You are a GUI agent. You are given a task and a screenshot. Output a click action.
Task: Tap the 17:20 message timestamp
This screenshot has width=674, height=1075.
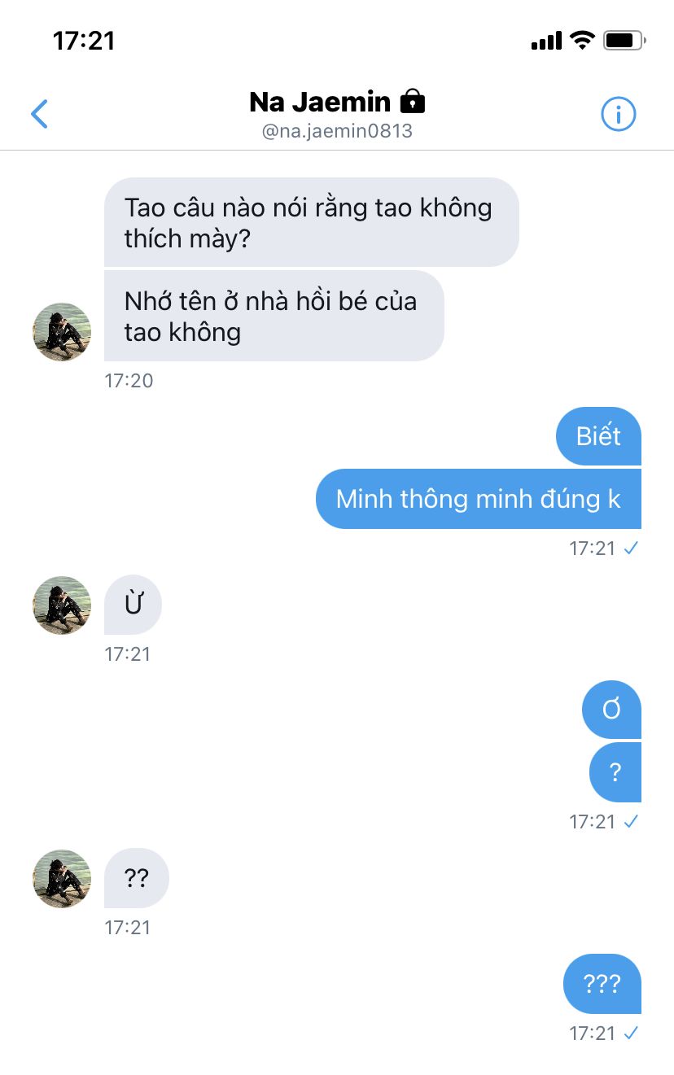[x=129, y=380]
